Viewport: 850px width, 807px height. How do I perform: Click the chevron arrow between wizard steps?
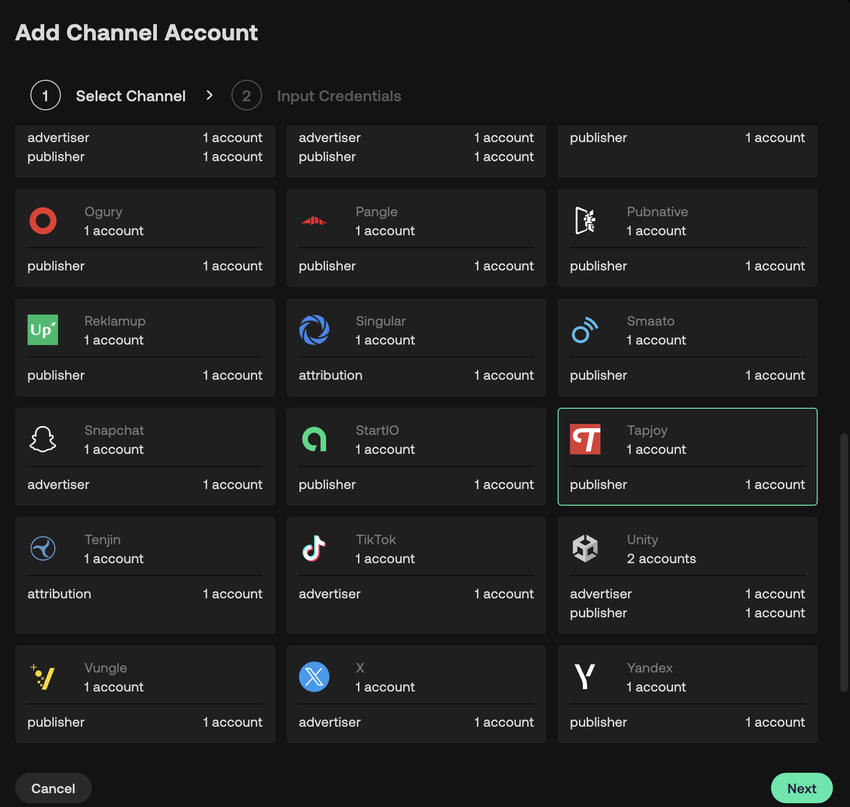point(209,96)
